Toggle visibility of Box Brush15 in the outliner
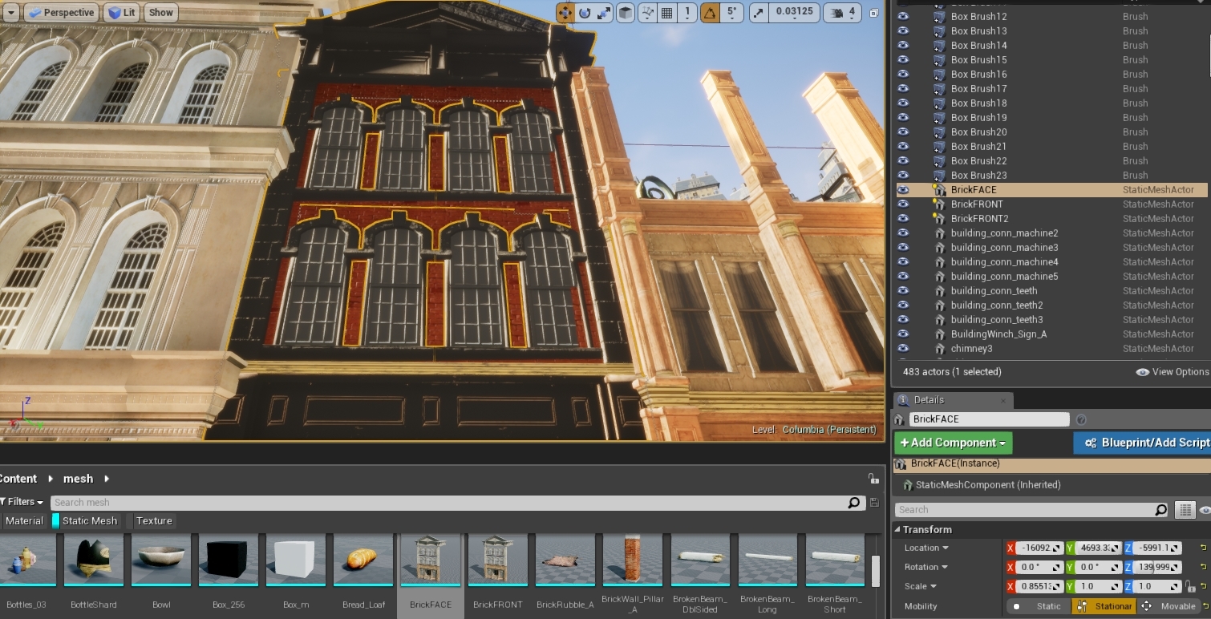This screenshot has height=619, width=1211. (903, 59)
